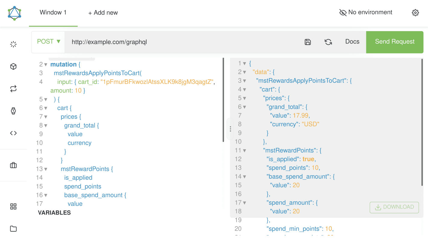Click "value": 20 on response line 18

[285, 211]
